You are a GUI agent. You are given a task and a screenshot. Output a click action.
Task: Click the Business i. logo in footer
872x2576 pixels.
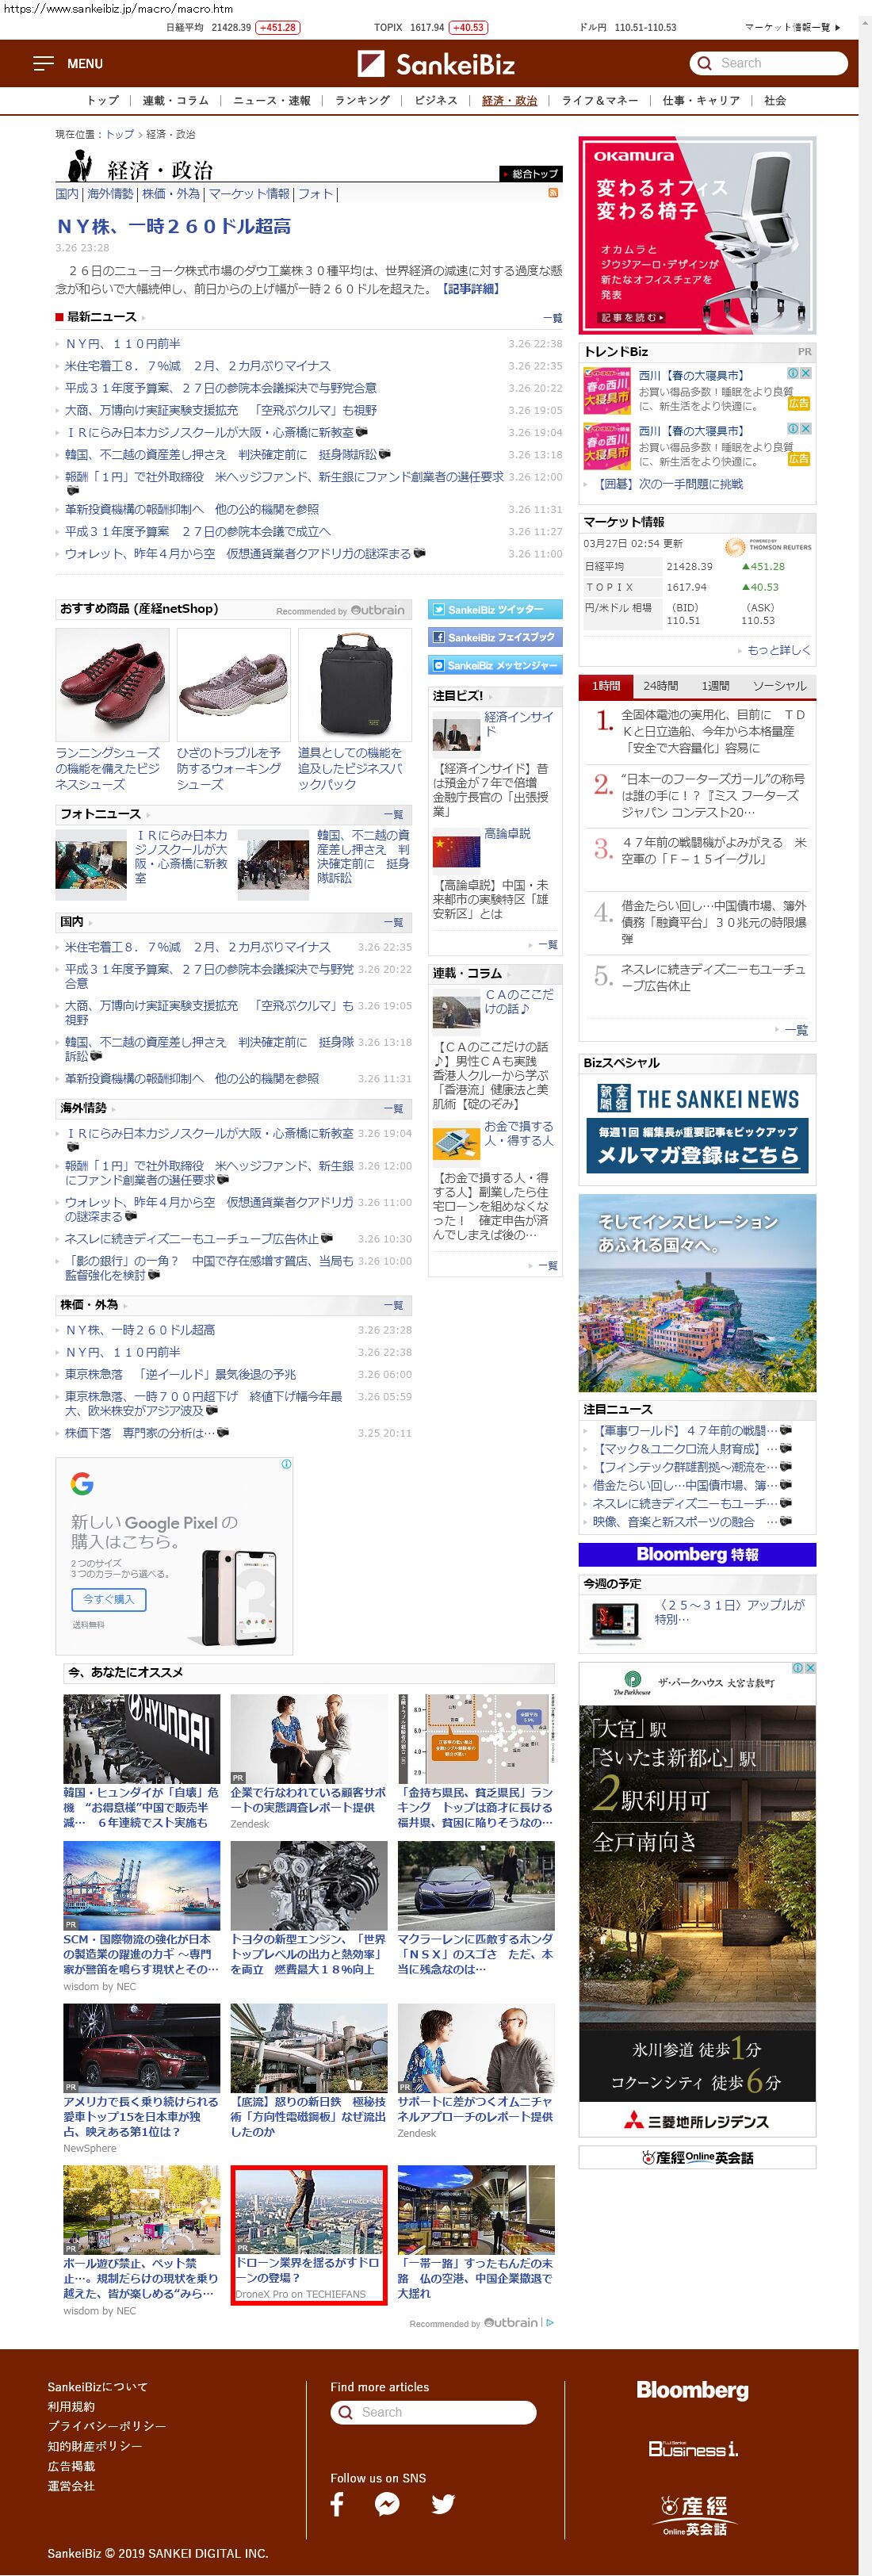[693, 2448]
